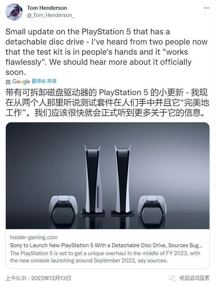
Task: Open the Sony to Launch New PlayStation 5 headline
Action: pyautogui.click(x=106, y=245)
